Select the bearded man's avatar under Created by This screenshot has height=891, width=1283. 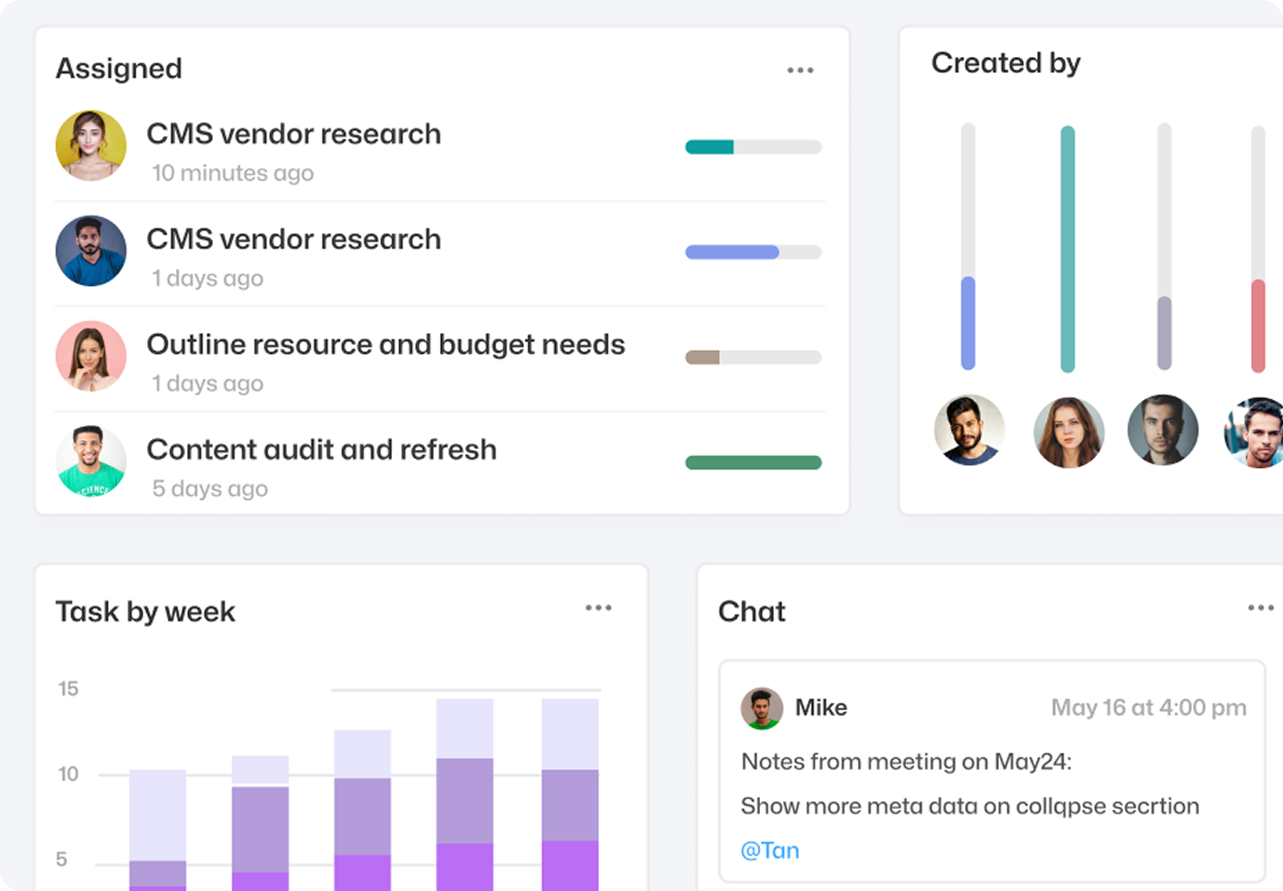(969, 430)
